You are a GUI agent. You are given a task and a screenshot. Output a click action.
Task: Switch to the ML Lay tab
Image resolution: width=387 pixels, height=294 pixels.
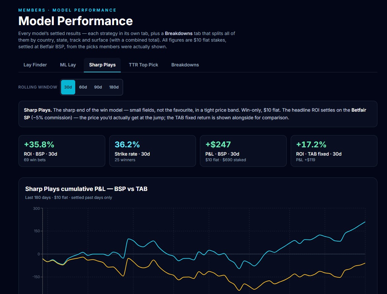coord(68,65)
